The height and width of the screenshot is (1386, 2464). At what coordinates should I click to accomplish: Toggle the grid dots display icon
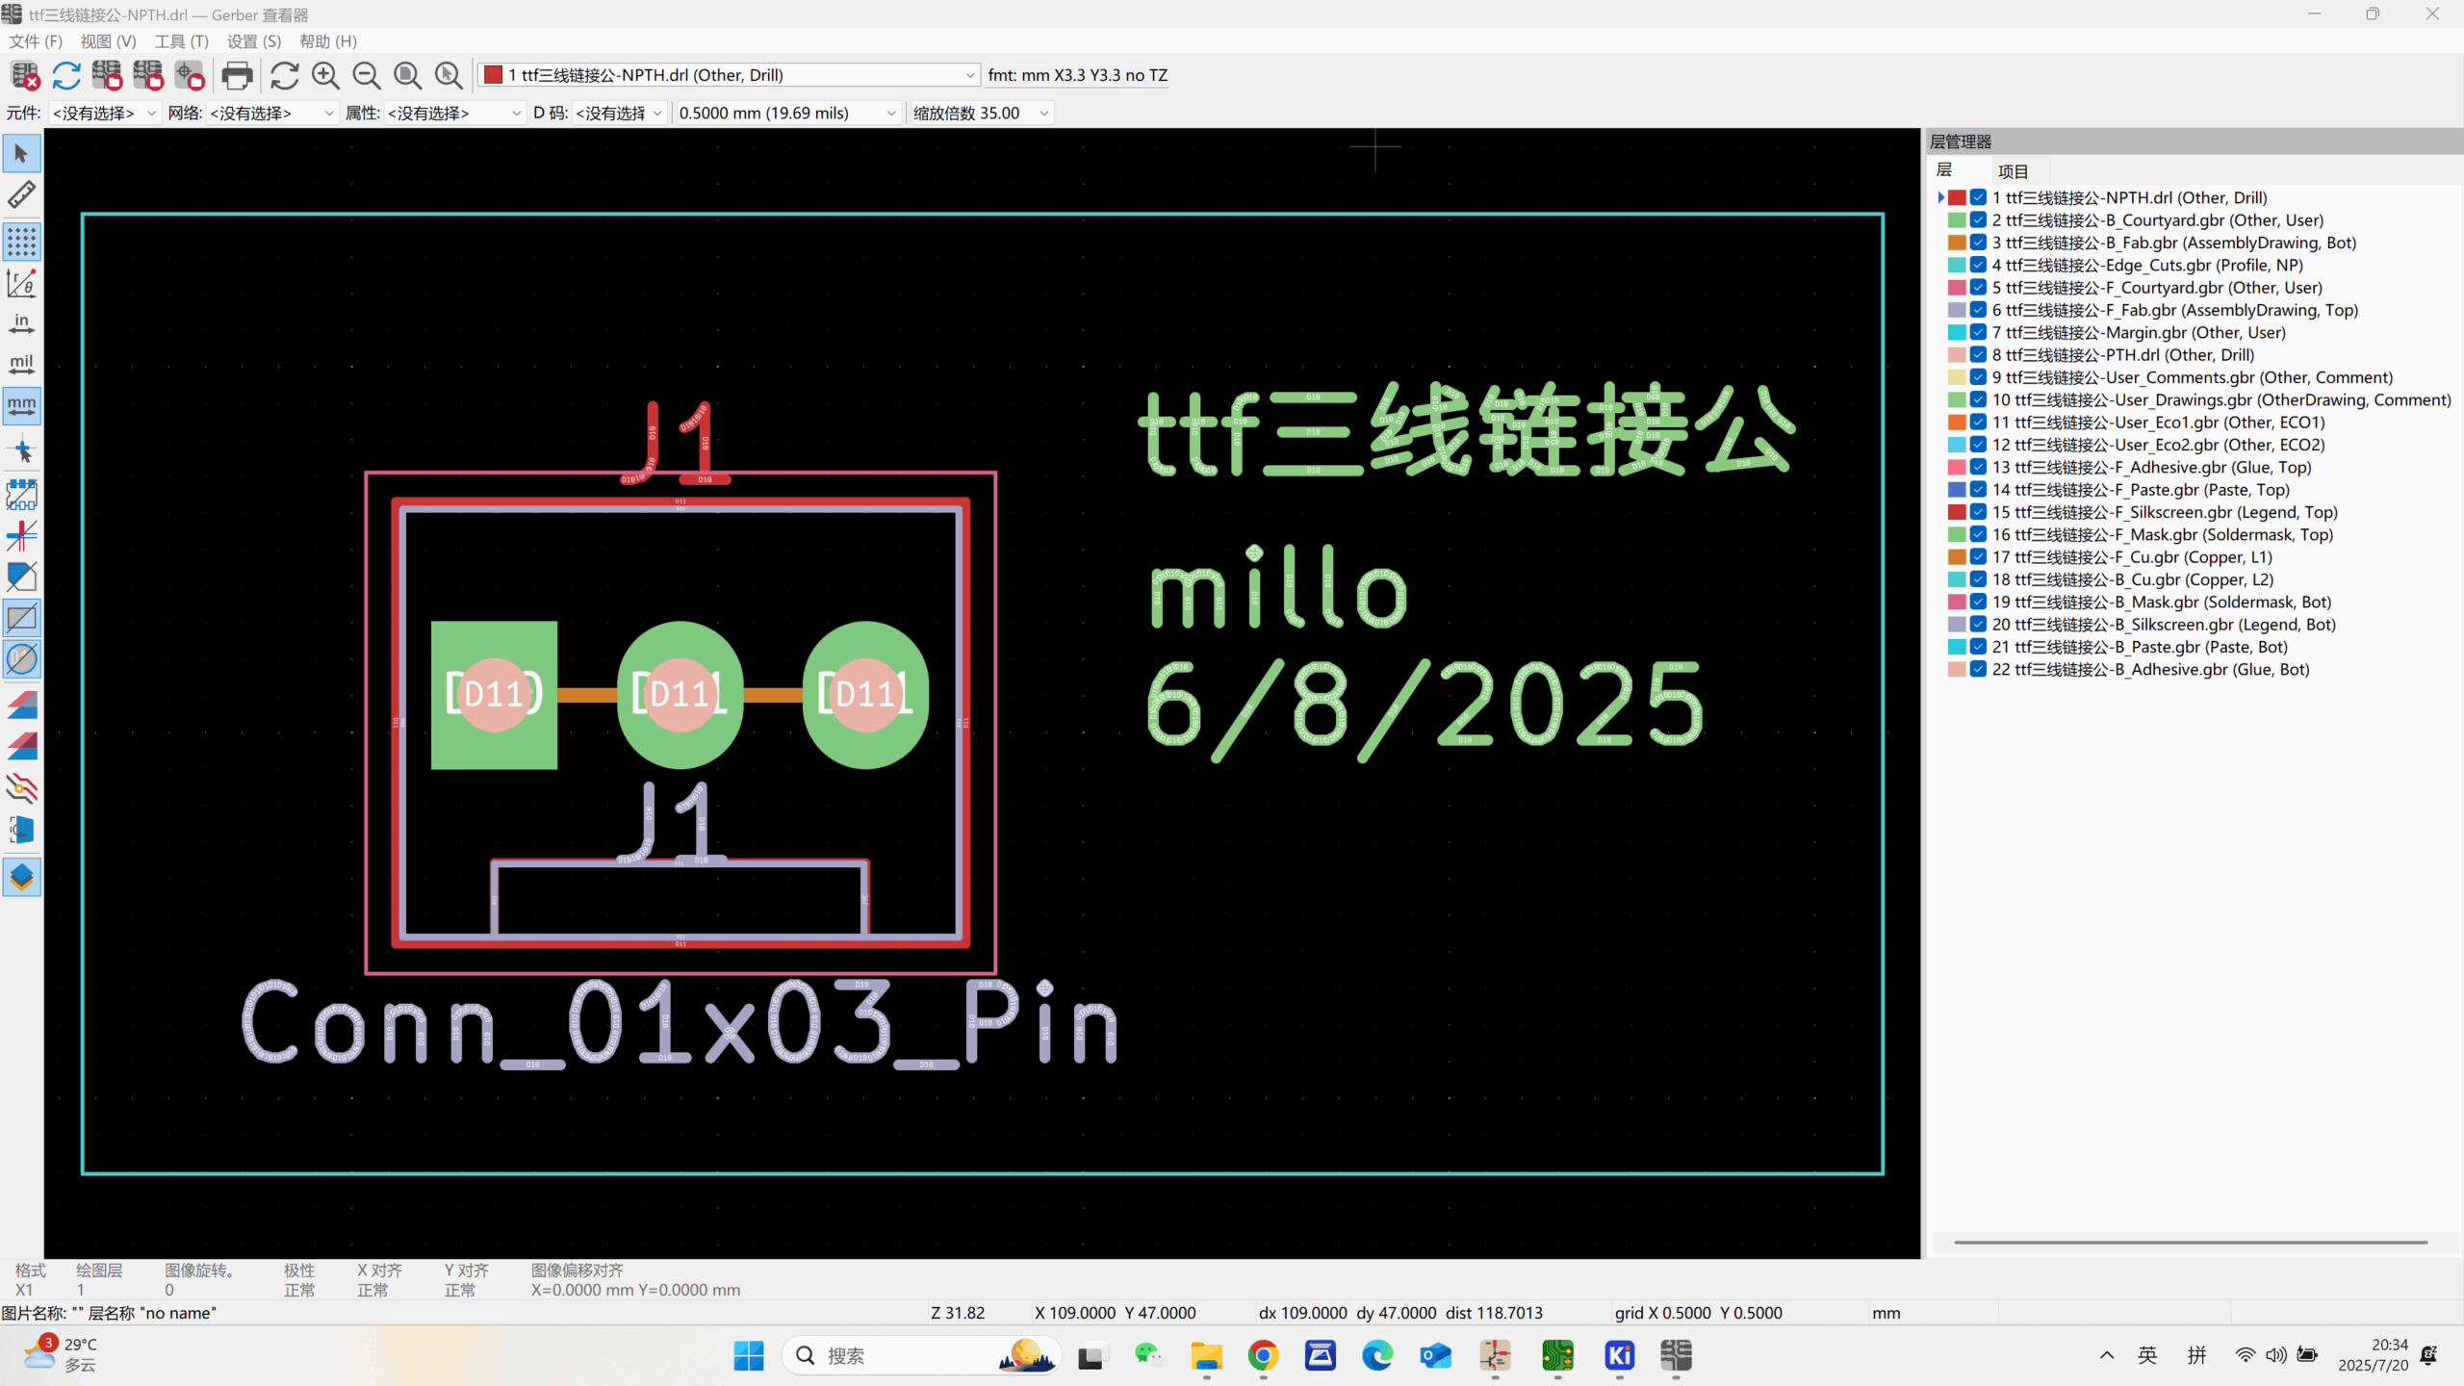pyautogui.click(x=21, y=241)
